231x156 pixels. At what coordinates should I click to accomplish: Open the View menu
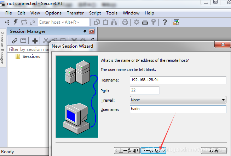(35, 13)
